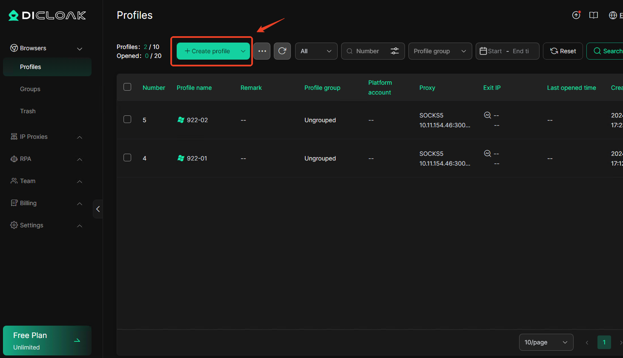This screenshot has height=358, width=623.
Task: Check the box for profile 922-01
Action: [x=127, y=158]
